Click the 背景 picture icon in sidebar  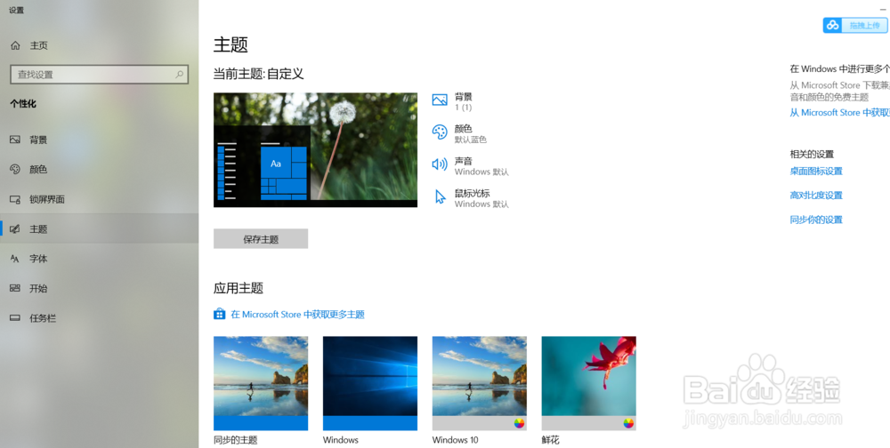[x=15, y=140]
